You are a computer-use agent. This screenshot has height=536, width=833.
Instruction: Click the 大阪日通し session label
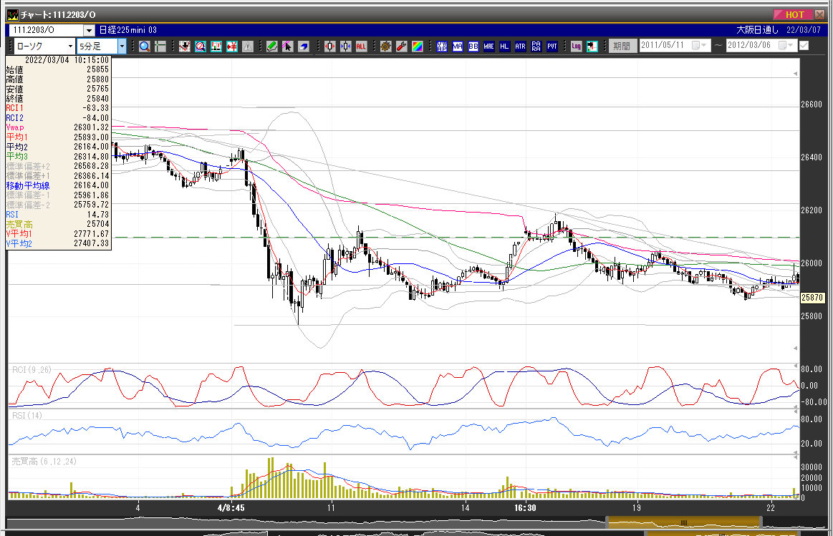pos(758,30)
